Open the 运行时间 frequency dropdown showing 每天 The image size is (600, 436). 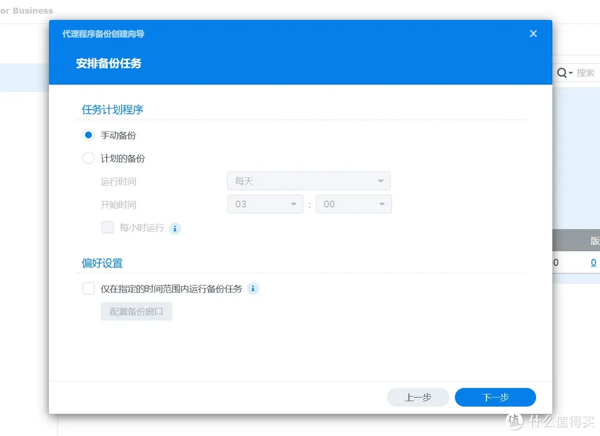pos(309,181)
